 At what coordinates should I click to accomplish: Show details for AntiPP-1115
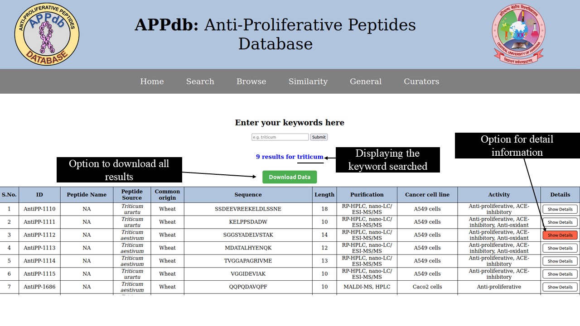(x=560, y=274)
